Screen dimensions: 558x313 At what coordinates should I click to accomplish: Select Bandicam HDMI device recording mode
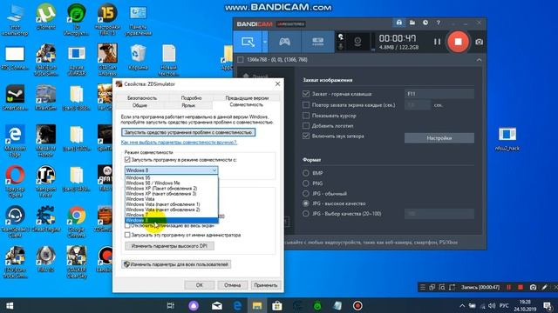317,42
